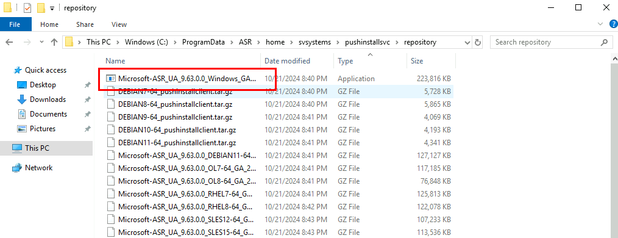Click home in the address path
This screenshot has width=618, height=238.
pyautogui.click(x=275, y=42)
